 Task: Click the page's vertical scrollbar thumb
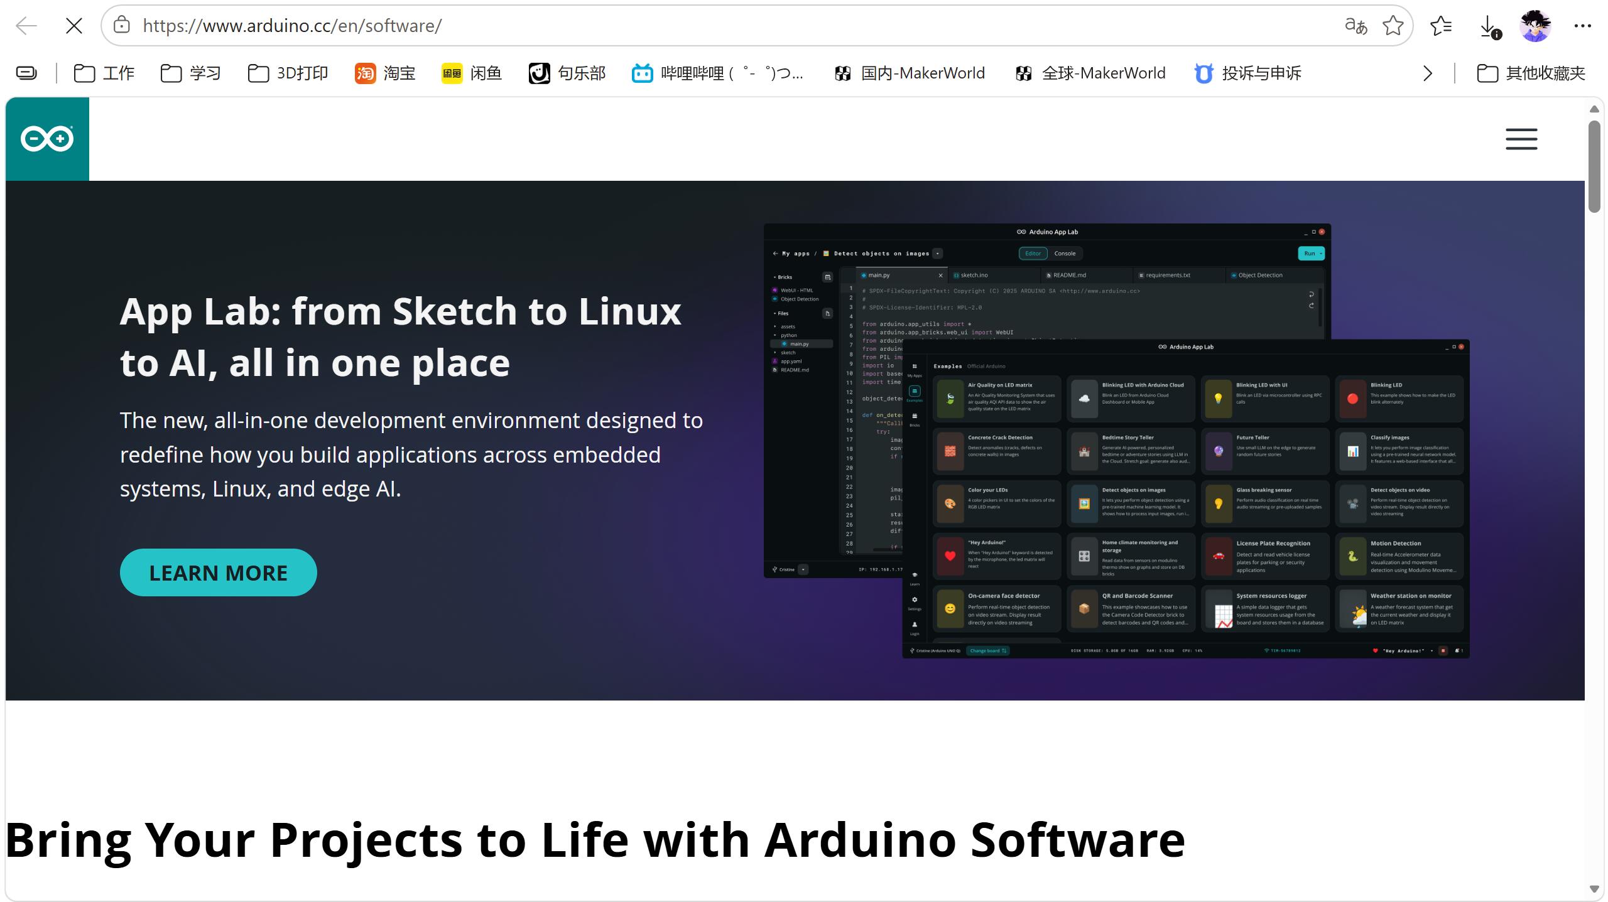tap(1594, 166)
